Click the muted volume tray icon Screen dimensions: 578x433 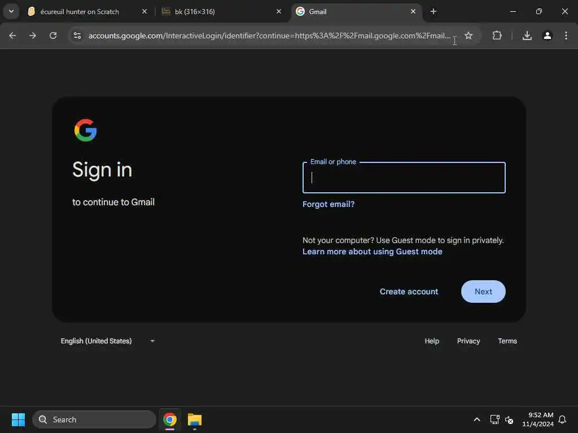[509, 419]
